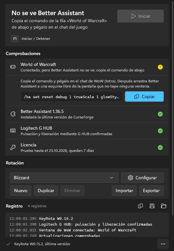Screen dimensions: 174x251
Task: Click the Iniciar play button
Action: pyautogui.click(x=140, y=16)
